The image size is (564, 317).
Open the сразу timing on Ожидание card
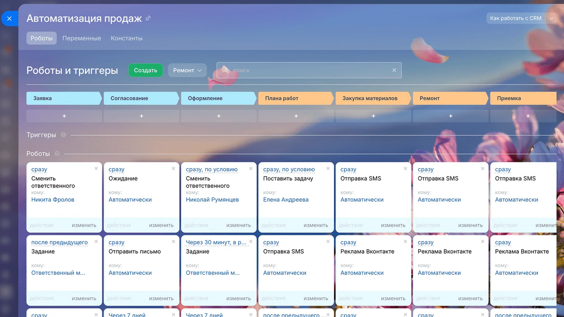(x=117, y=170)
